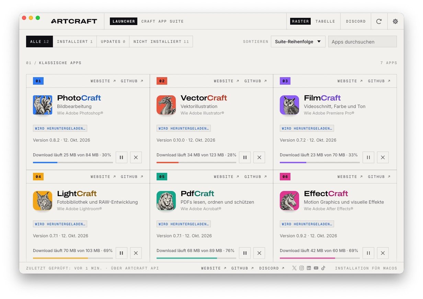This screenshot has width=423, height=299.
Task: Open FilmCraft Website link
Action: [350, 81]
